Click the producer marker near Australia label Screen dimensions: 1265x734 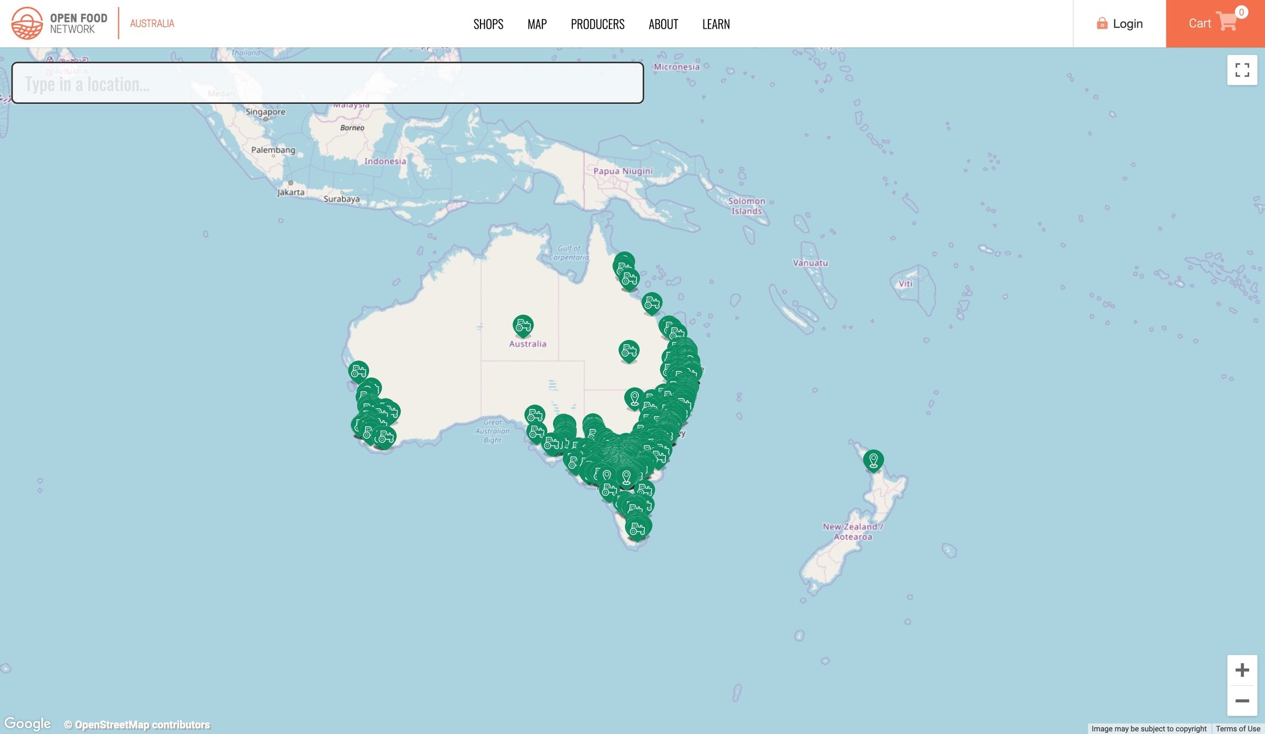[523, 325]
